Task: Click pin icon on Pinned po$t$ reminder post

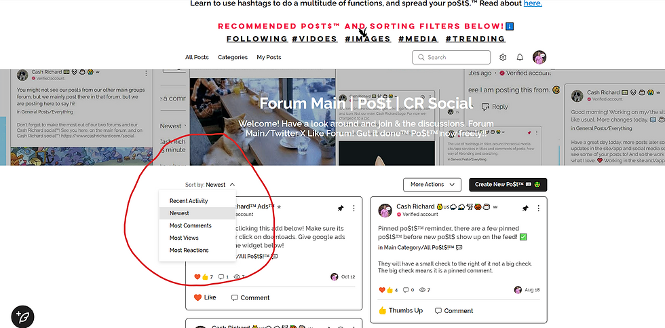Action: pyautogui.click(x=525, y=208)
